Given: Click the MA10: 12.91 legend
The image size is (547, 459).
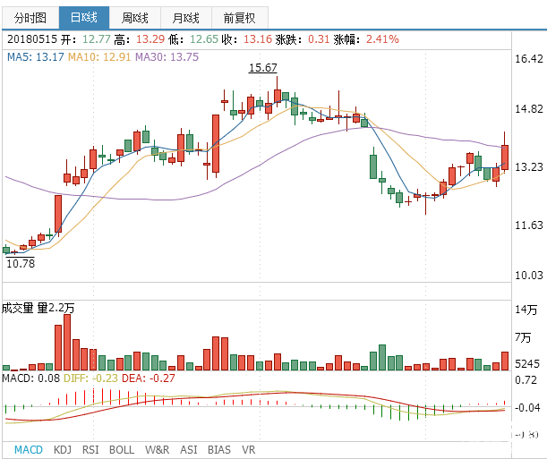Looking at the screenshot, I should click(x=99, y=56).
